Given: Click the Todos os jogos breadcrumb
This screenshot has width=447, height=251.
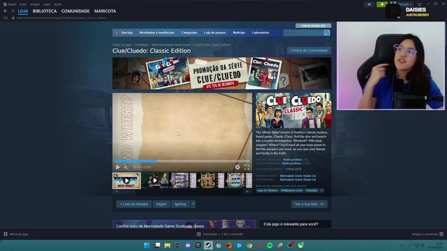Looking at the screenshot, I should (122, 45).
